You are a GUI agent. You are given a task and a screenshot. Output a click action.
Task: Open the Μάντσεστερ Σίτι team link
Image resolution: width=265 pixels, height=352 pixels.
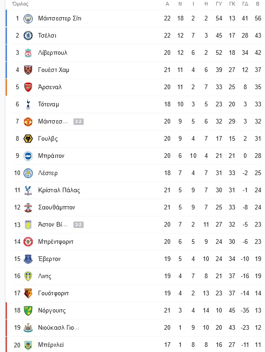60,19
